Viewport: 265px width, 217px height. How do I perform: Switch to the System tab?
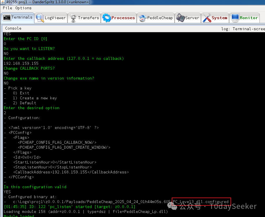click(215, 18)
